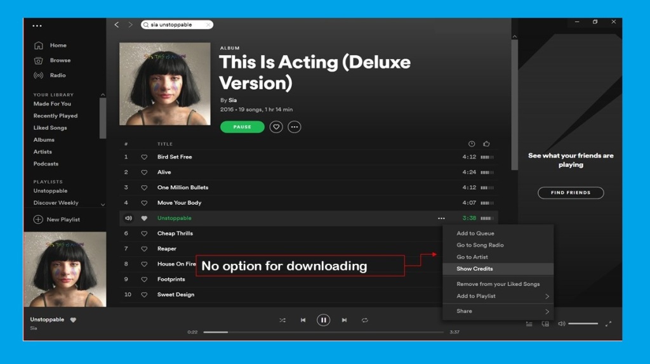Go back with the back arrow
The height and width of the screenshot is (364, 650).
click(x=117, y=25)
